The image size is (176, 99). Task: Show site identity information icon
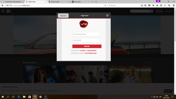(5, 5)
